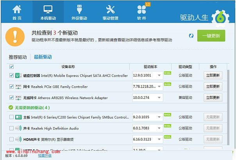Click 无需更新 button for Realtek Audio row
The width and height of the screenshot is (236, 160).
coord(213,128)
